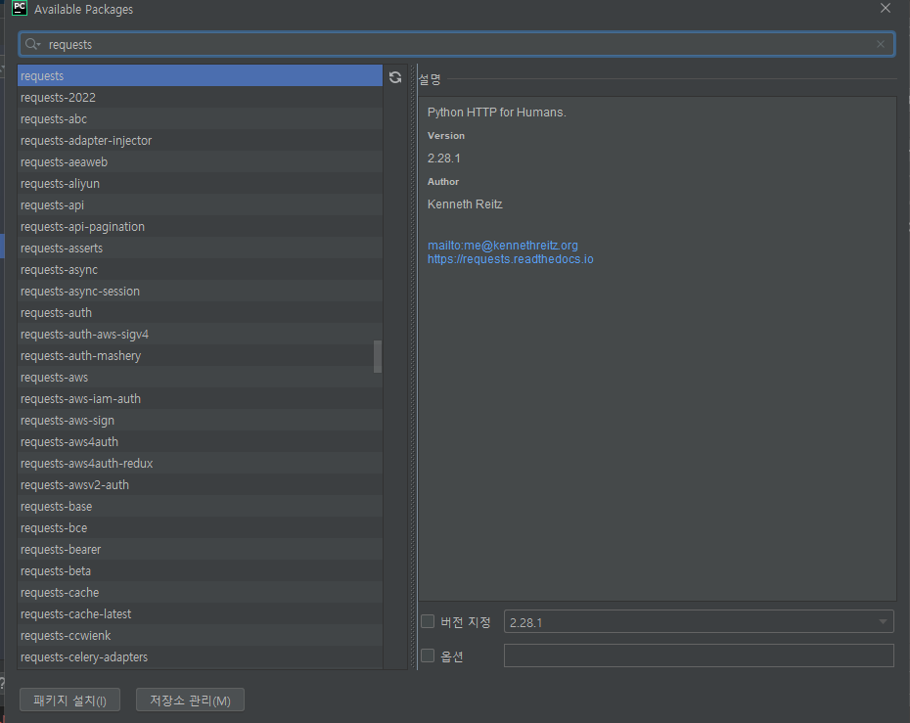
Task: Select the requests-auth package
Action: point(200,313)
